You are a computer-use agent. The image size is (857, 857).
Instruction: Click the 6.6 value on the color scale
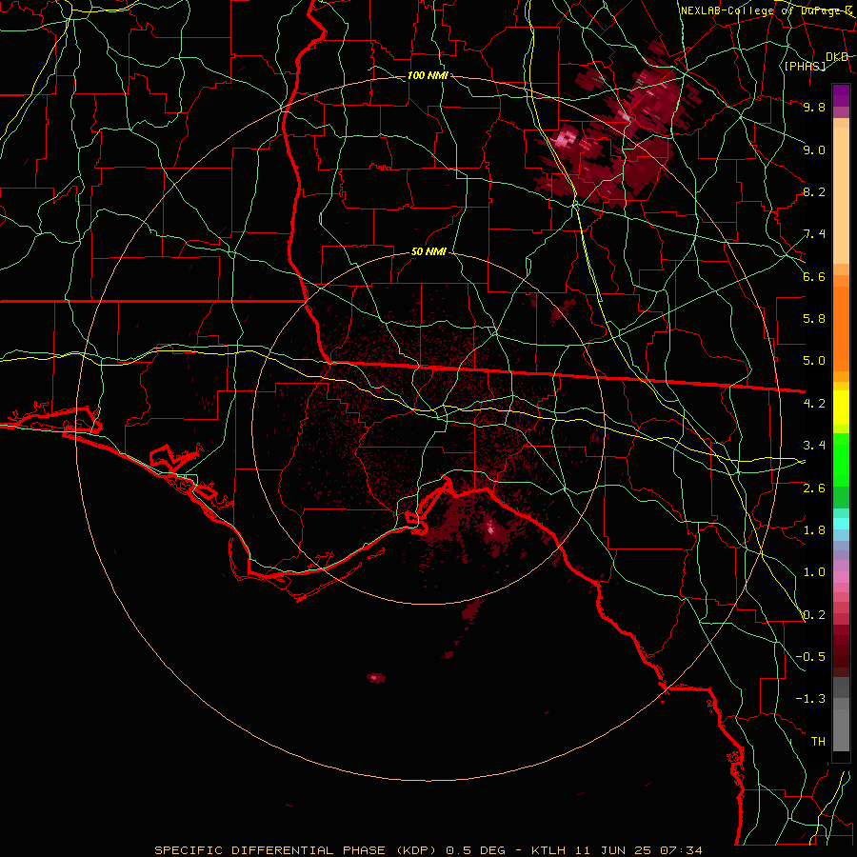point(814,276)
